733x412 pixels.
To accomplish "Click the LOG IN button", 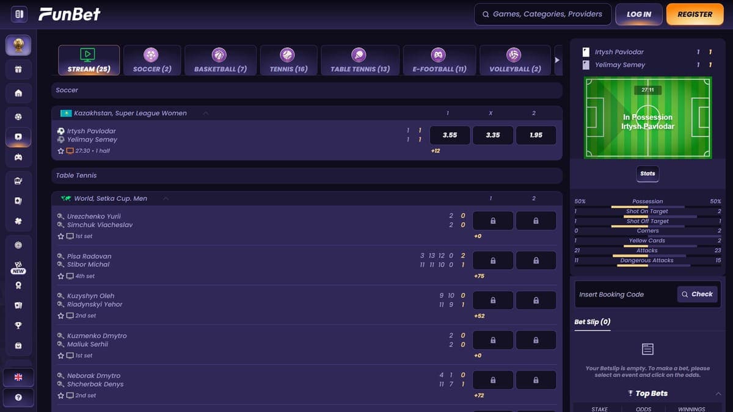I will click(639, 14).
